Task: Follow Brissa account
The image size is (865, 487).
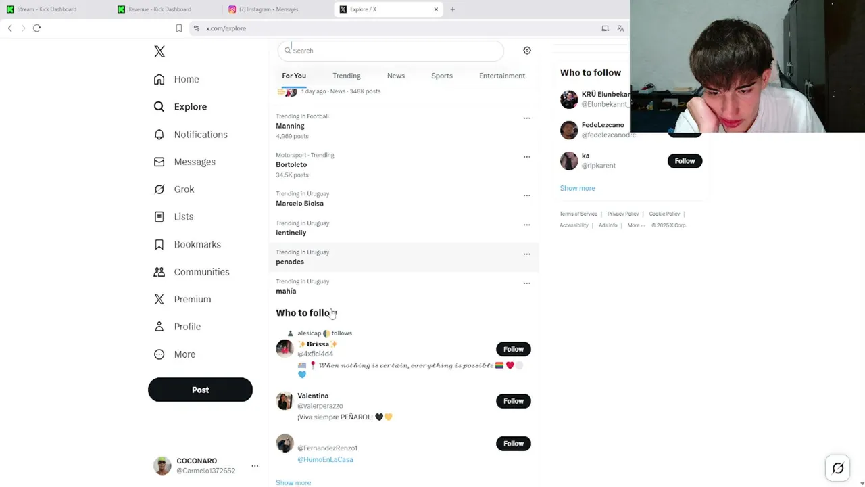Action: (514, 349)
